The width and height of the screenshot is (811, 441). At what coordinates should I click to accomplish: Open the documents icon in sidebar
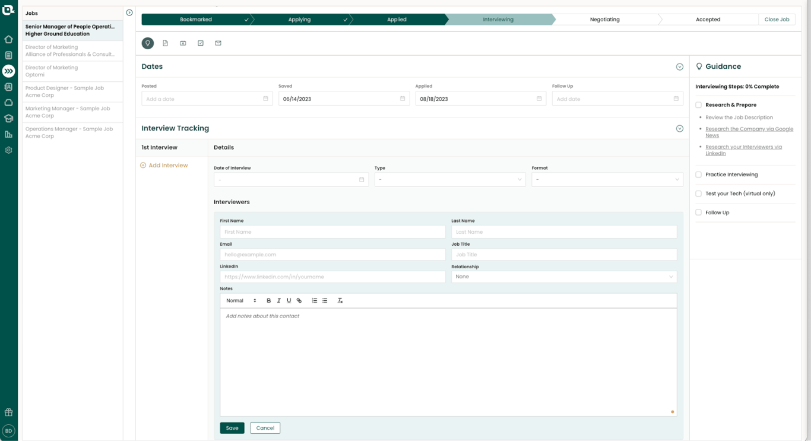(x=8, y=55)
